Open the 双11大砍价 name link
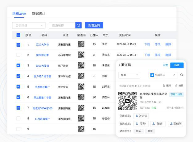The width and height of the screenshot is (193, 142). (43, 44)
